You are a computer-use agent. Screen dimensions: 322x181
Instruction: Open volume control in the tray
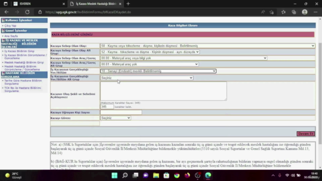tap(293, 175)
